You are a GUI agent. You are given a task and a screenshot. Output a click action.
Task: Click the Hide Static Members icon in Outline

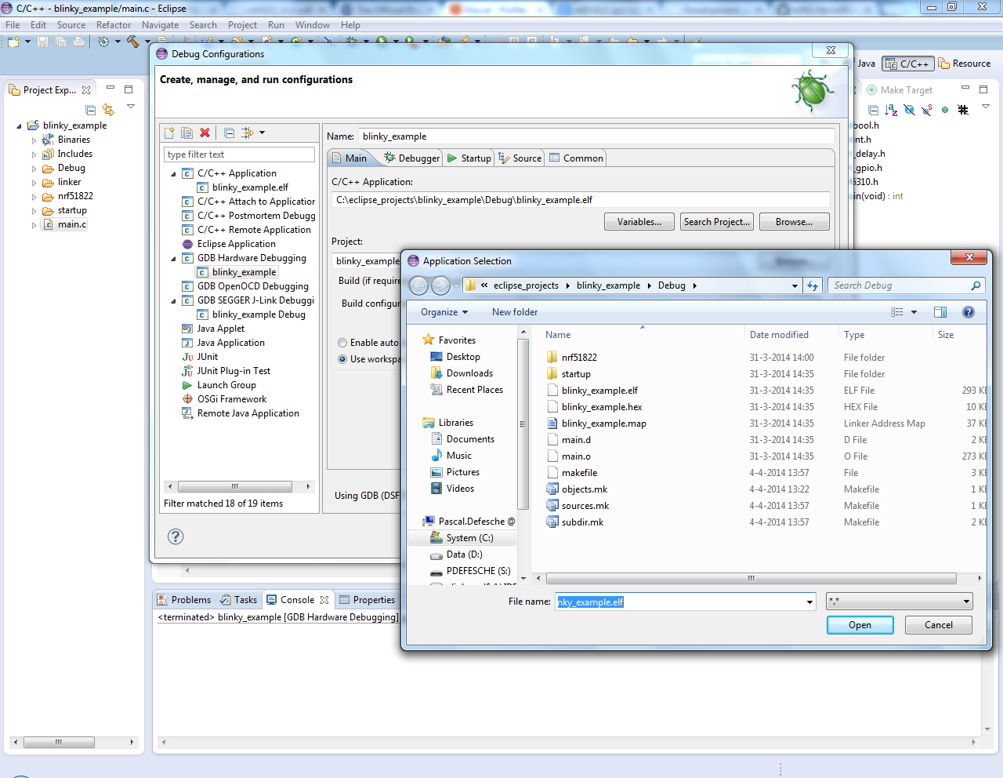[927, 111]
